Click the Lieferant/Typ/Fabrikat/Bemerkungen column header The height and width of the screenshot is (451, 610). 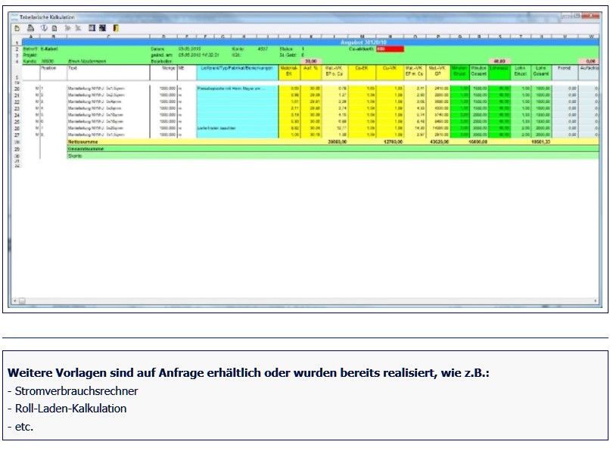(x=236, y=68)
